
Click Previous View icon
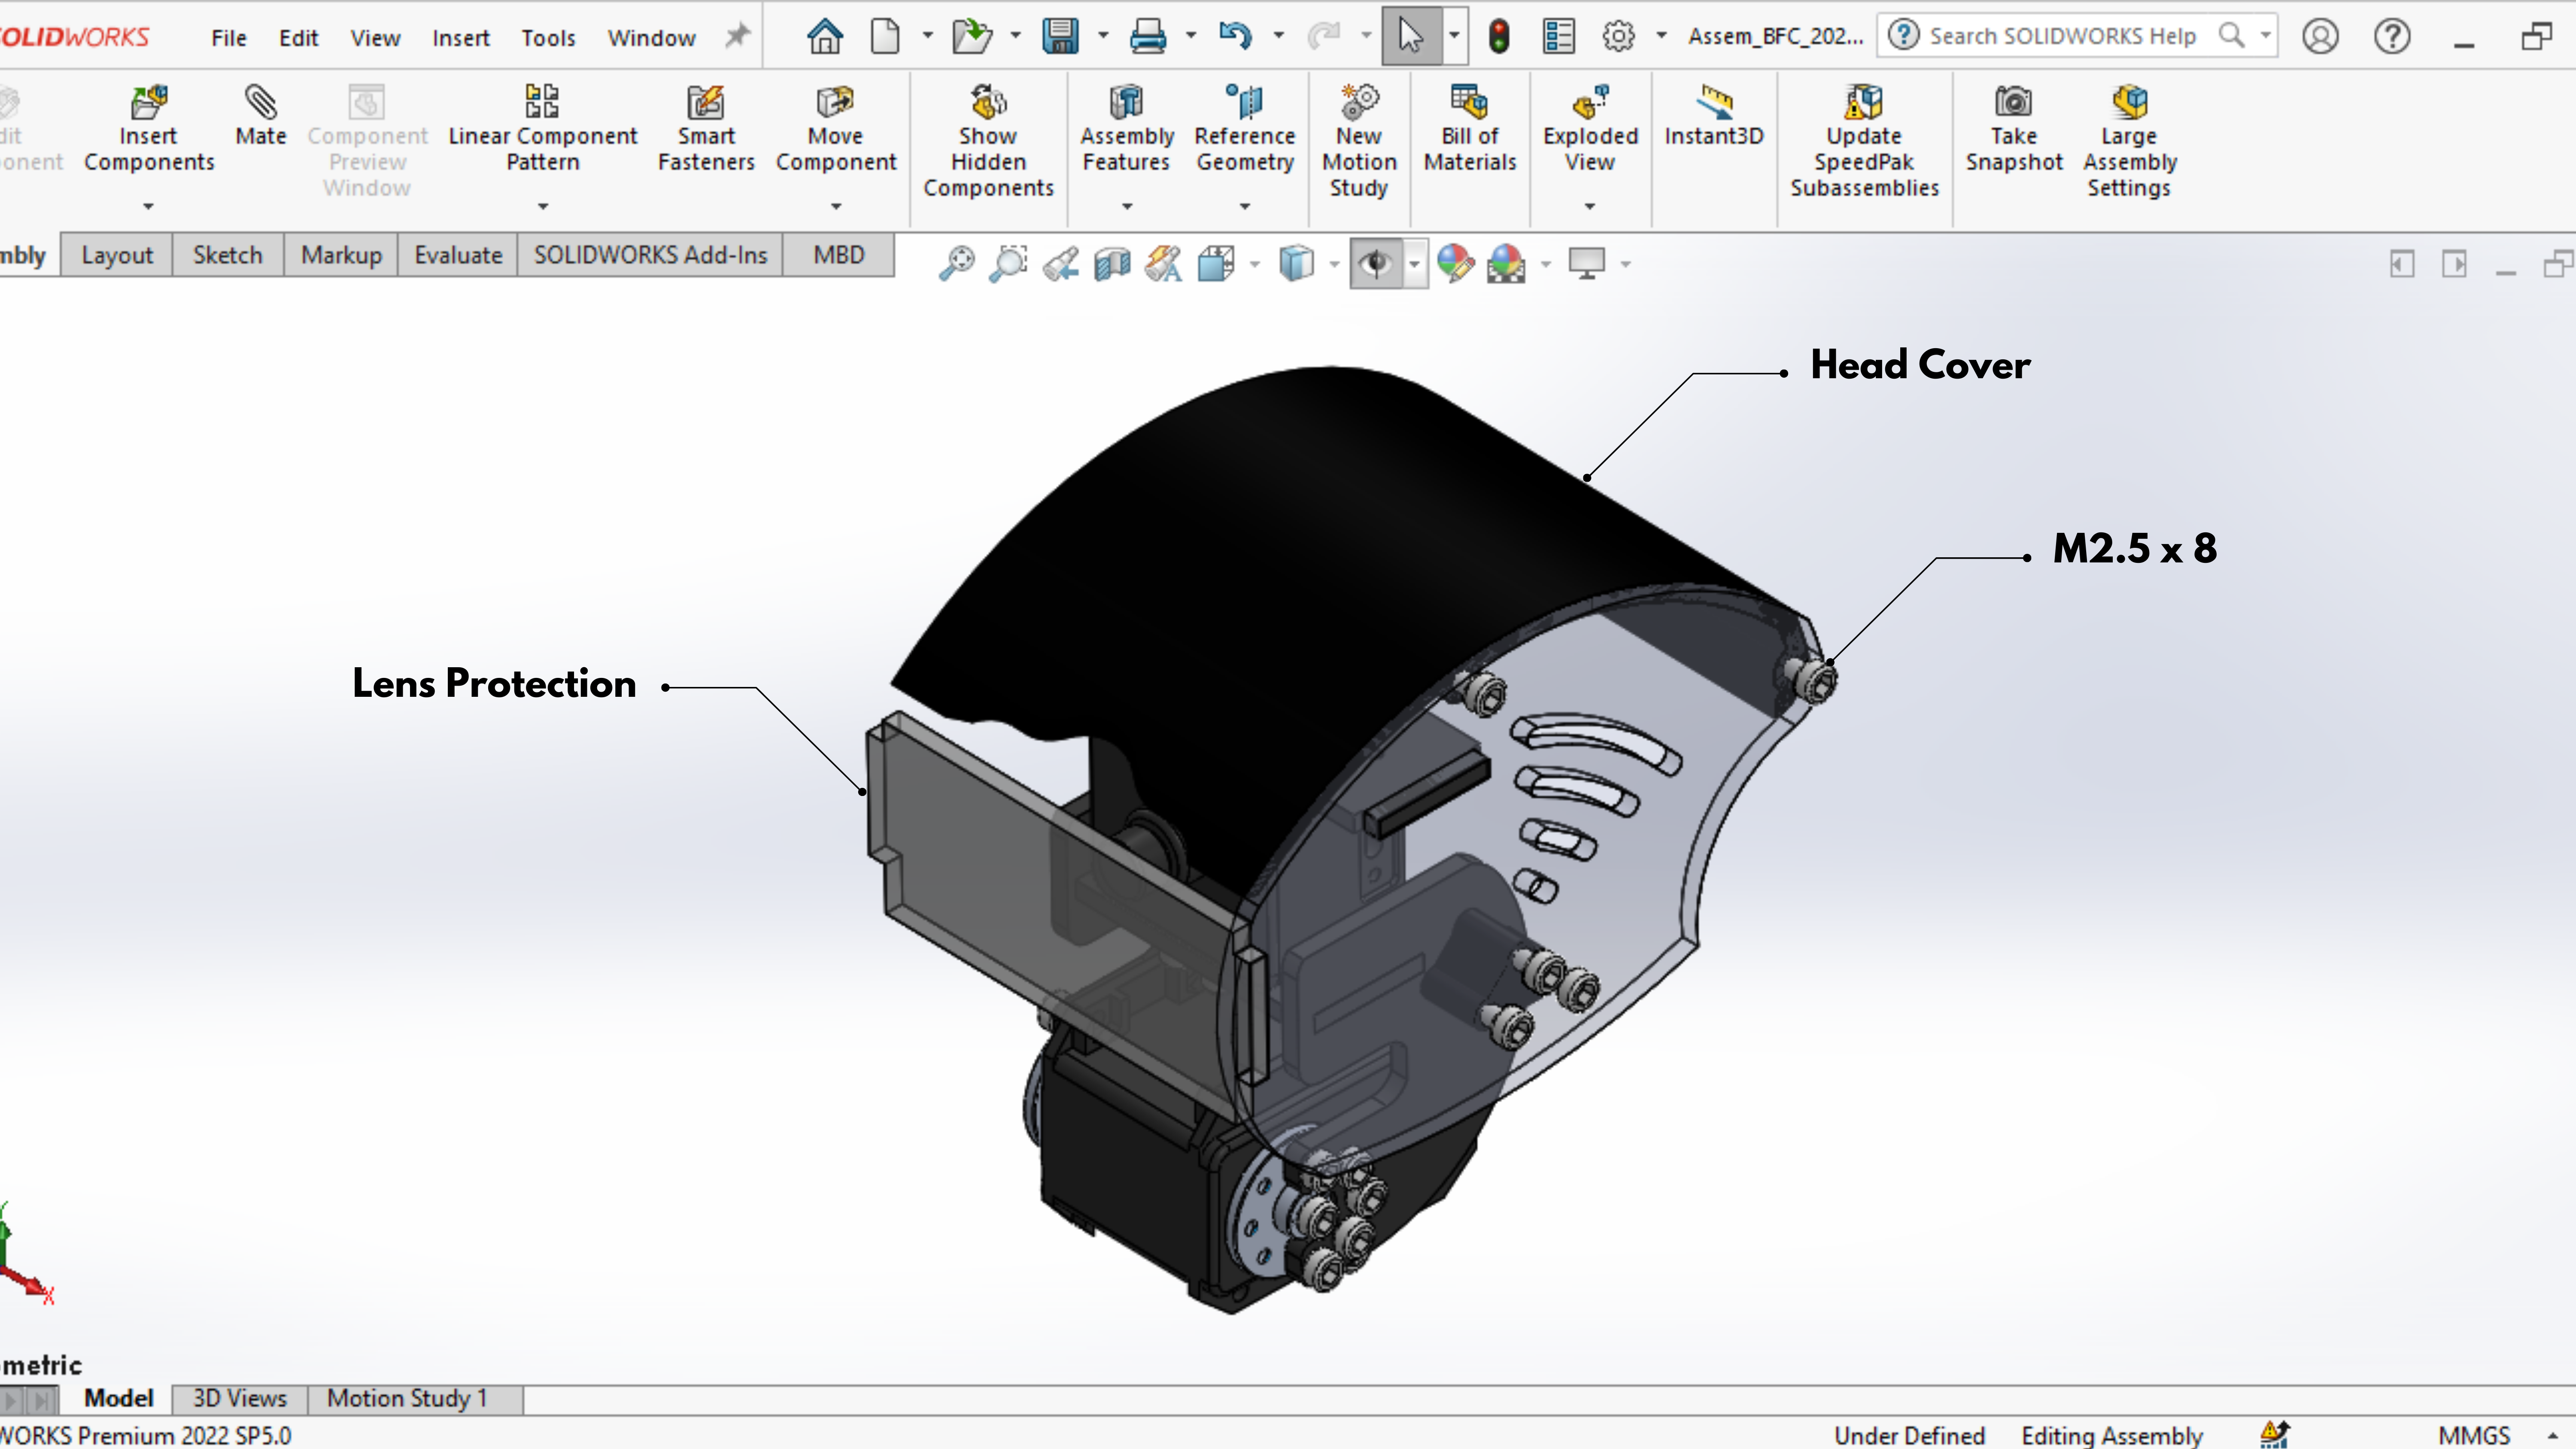coord(1060,264)
